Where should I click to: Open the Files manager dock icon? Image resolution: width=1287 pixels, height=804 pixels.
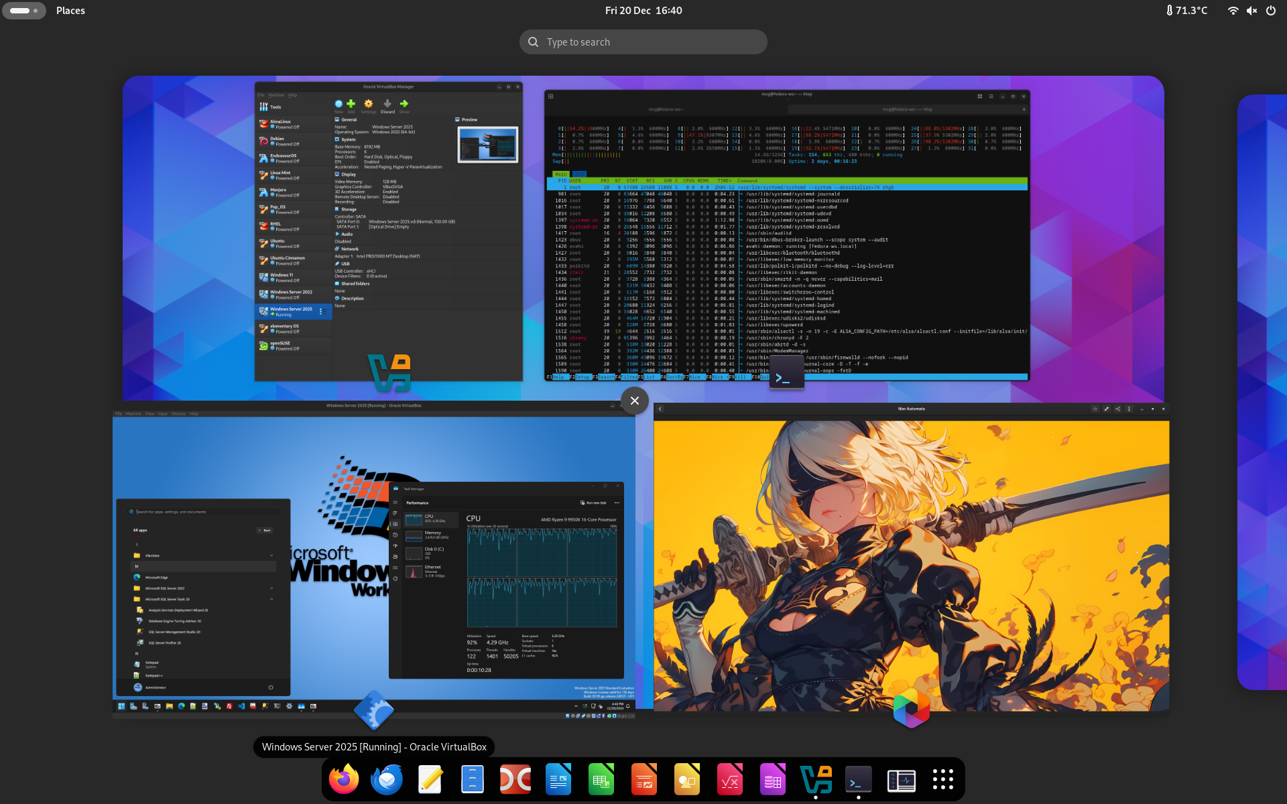(x=473, y=779)
